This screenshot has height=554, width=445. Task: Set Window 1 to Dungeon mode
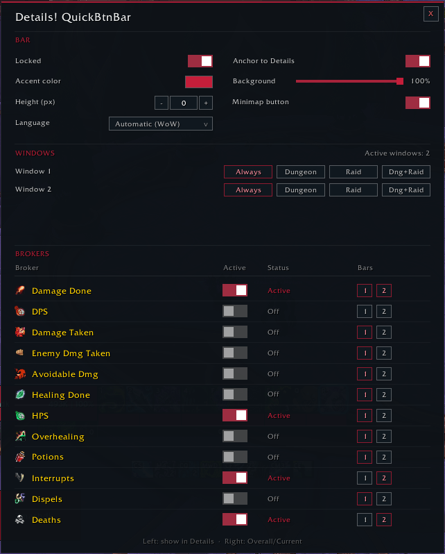pyautogui.click(x=301, y=172)
